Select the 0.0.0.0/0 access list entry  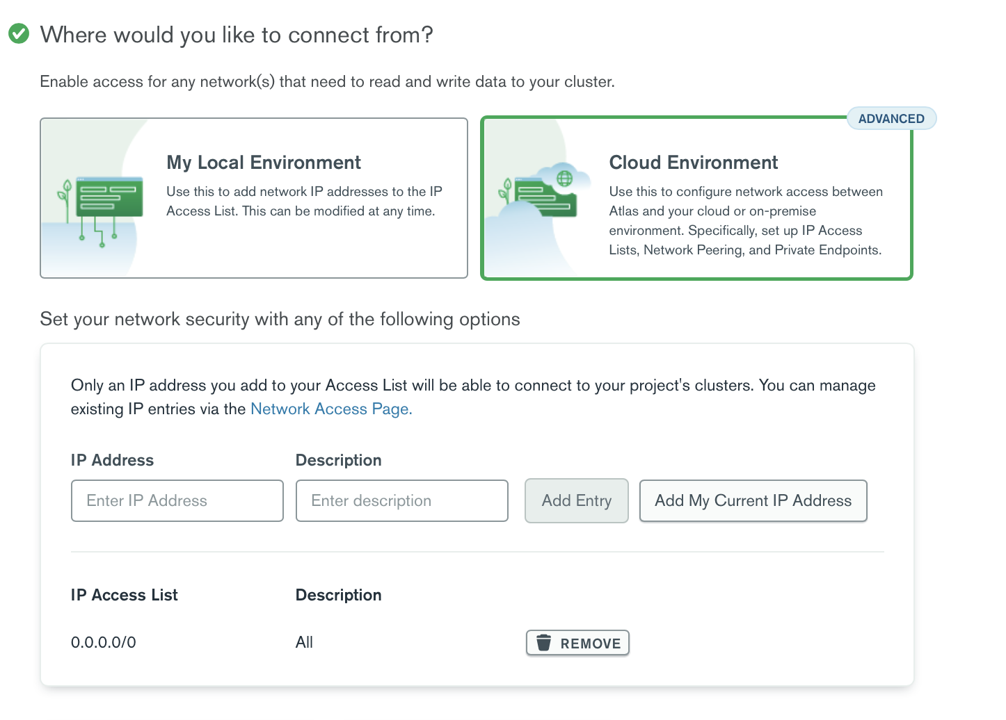(104, 642)
